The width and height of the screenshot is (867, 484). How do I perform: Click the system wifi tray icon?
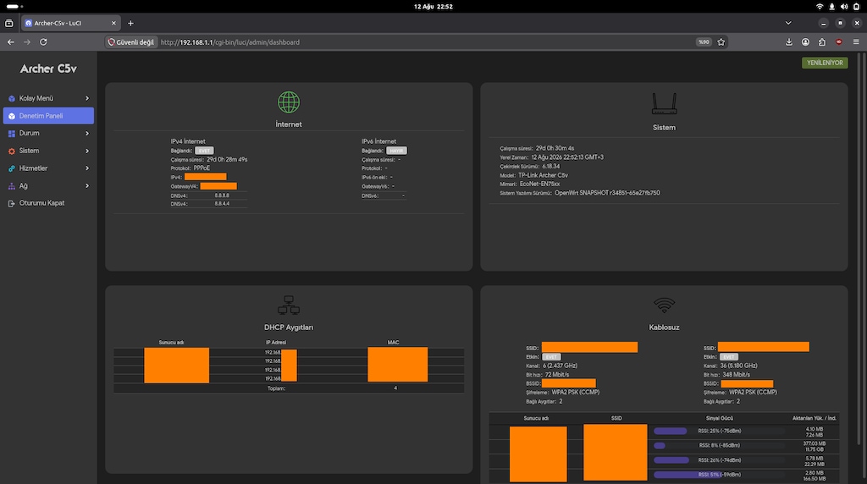[x=820, y=7]
